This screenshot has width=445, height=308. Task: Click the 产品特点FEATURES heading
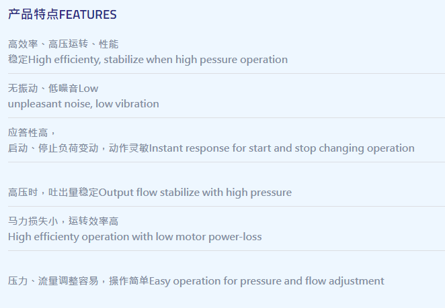pyautogui.click(x=62, y=15)
